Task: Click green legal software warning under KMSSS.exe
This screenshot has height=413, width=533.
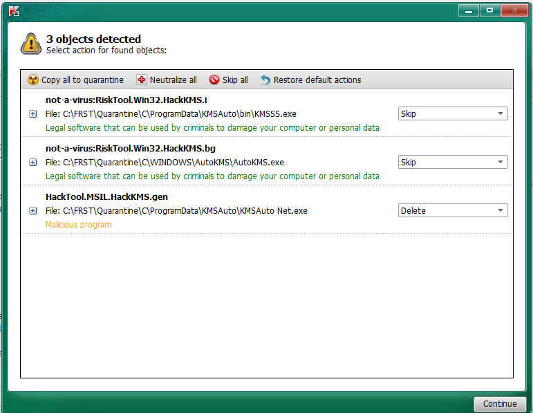Action: pyautogui.click(x=212, y=128)
